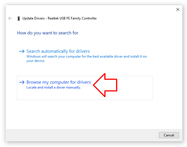Image resolution: width=187 pixels, height=147 pixels.
Task: Click the large red arrow annotation
Action: (x=106, y=85)
